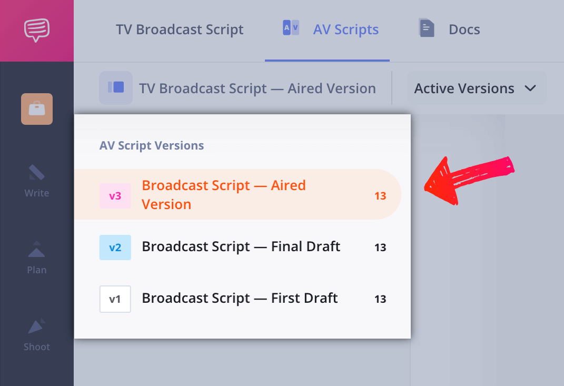Open the project briefcase icon

[x=37, y=109]
